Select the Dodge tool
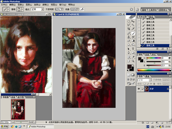The image size is (172, 129). click(133, 45)
